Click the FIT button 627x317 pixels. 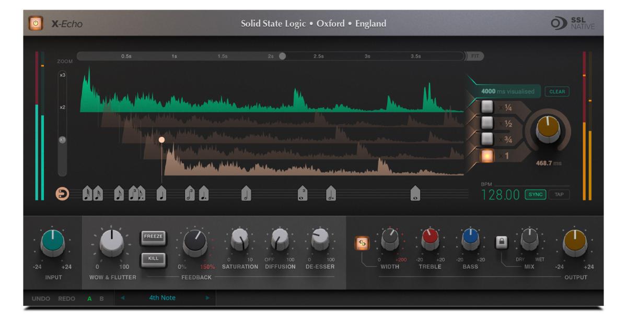pyautogui.click(x=474, y=56)
